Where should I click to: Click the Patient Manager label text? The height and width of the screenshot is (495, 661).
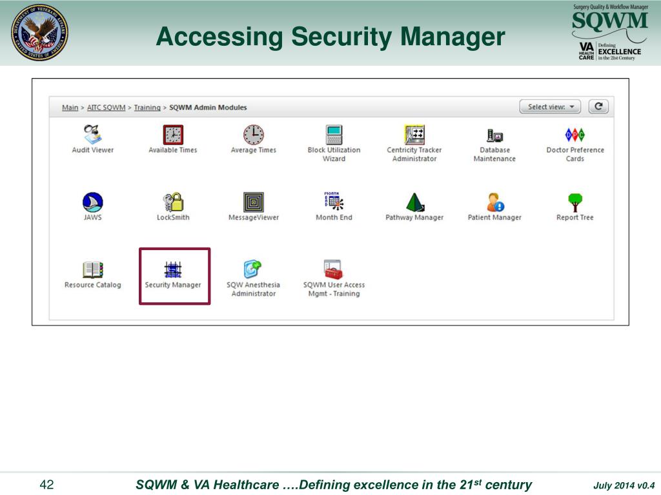click(x=494, y=217)
